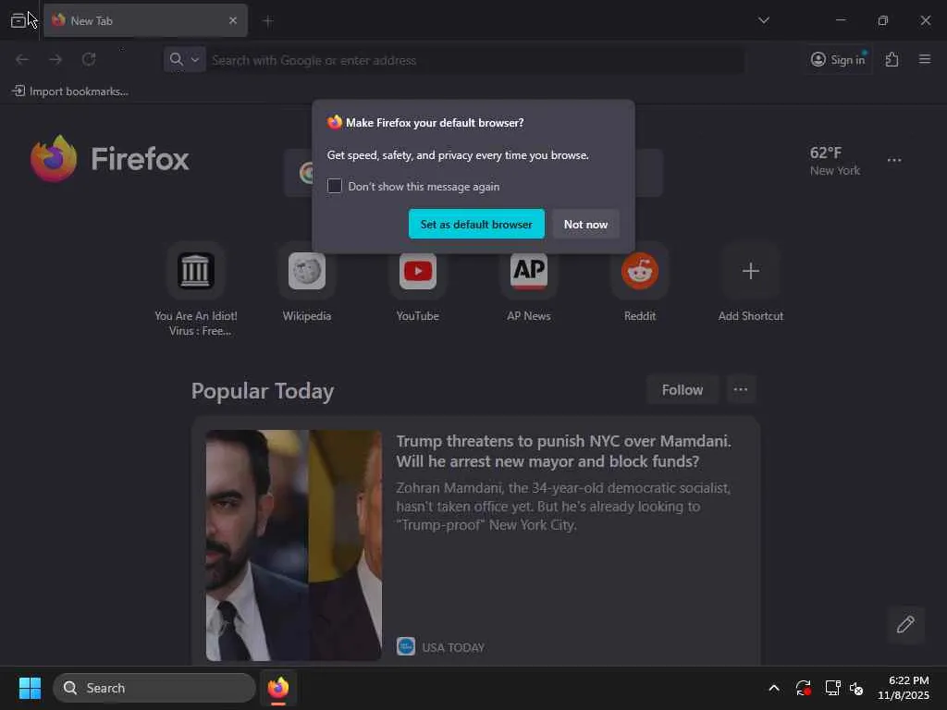The width and height of the screenshot is (947, 710).
Task: Click the muted volume tray icon
Action: pyautogui.click(x=855, y=688)
